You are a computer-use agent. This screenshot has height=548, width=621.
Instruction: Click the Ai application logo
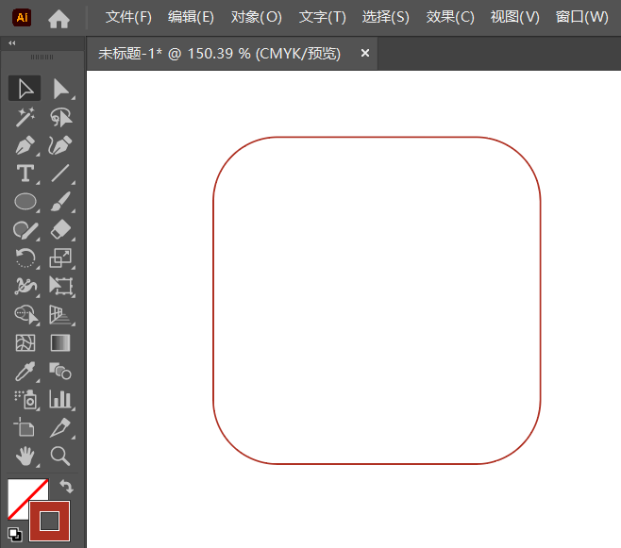tap(22, 17)
